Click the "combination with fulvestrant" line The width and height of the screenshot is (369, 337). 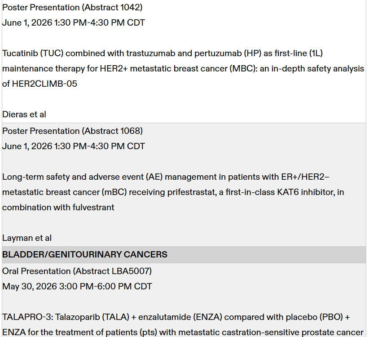point(58,208)
